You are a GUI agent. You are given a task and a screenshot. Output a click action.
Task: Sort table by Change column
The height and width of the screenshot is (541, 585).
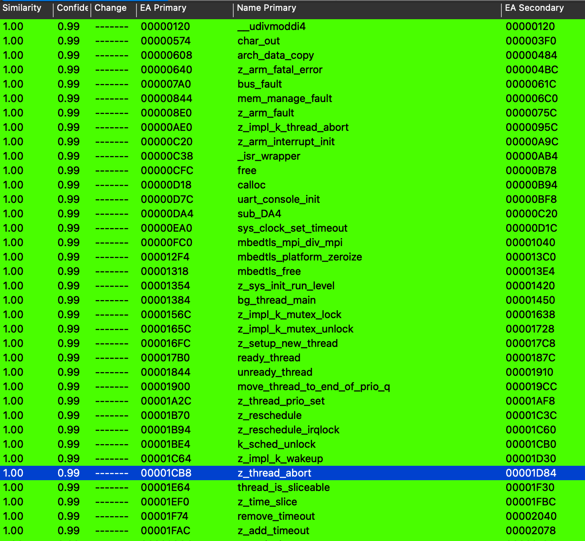110,8
